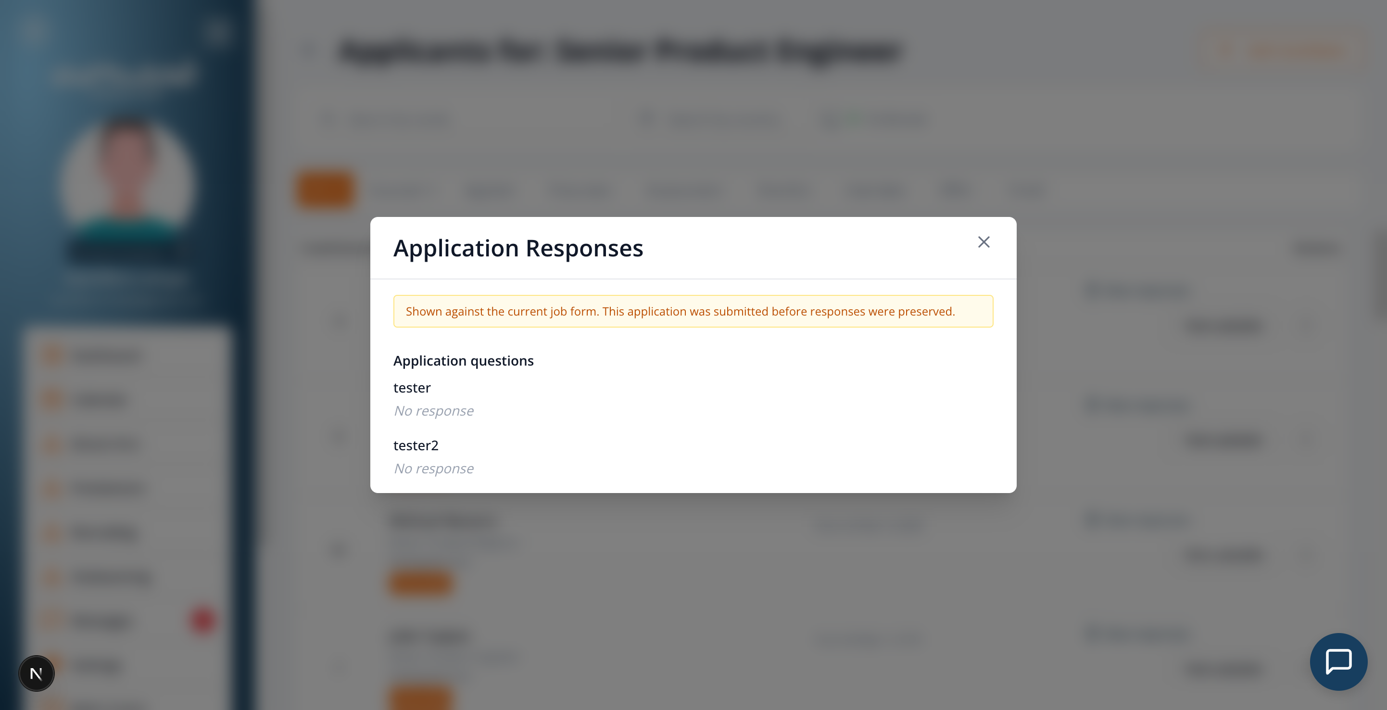1387x710 pixels.
Task: Click the blurred orange tag below the dialog
Action: [421, 583]
